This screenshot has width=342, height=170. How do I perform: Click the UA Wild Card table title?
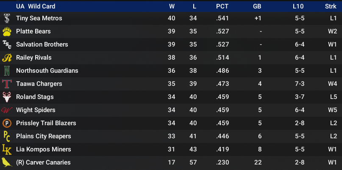pos(36,6)
